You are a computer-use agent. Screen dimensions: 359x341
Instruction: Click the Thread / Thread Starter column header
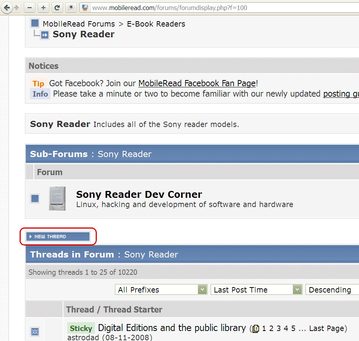point(114,309)
